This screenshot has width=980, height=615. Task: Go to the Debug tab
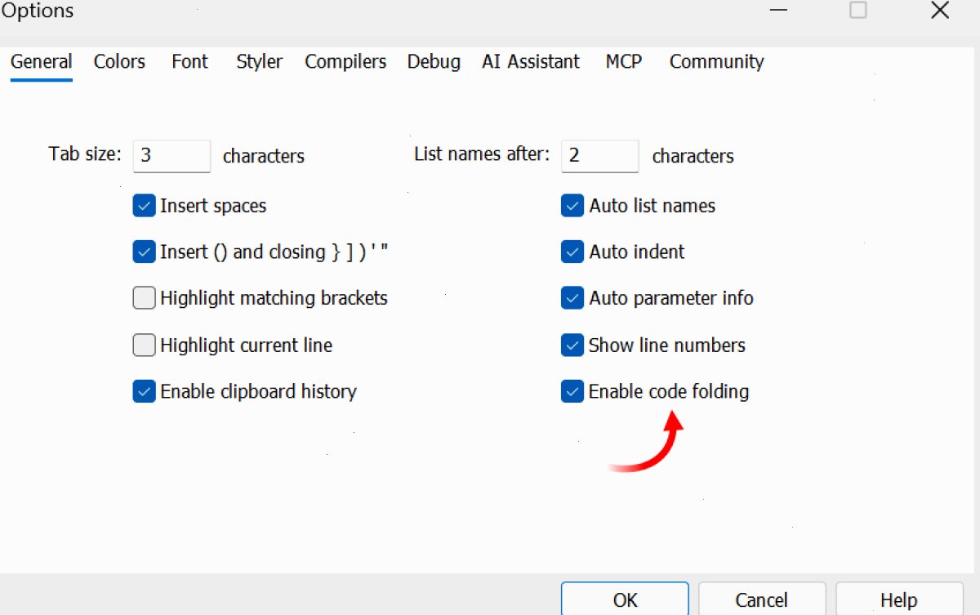pyautogui.click(x=434, y=62)
